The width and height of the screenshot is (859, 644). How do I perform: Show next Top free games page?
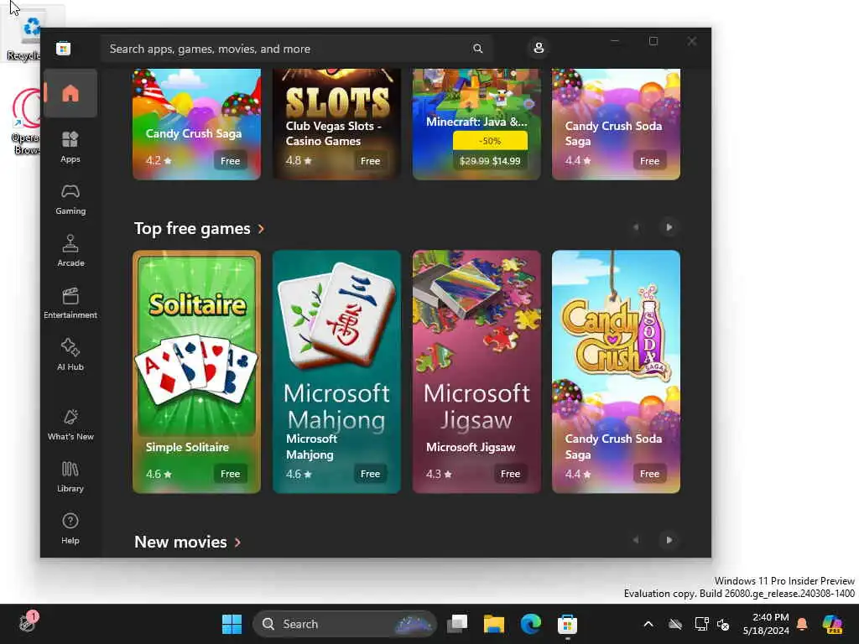669,227
